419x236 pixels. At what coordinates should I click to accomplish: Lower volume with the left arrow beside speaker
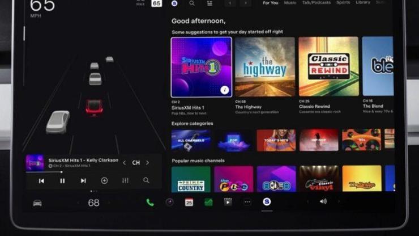click(x=307, y=202)
